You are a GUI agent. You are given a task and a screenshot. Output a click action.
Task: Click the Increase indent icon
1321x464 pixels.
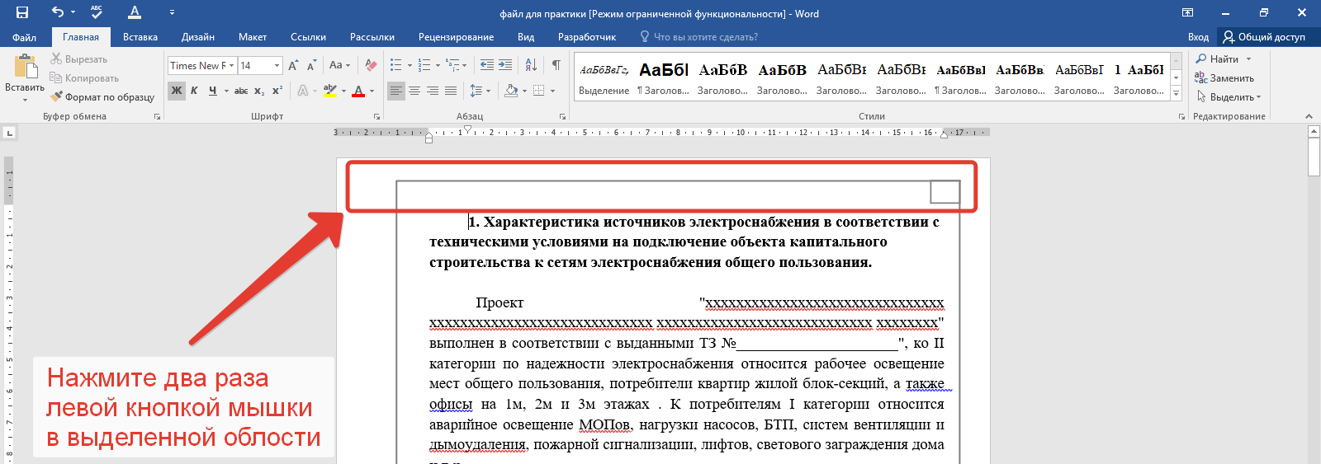click(x=505, y=65)
